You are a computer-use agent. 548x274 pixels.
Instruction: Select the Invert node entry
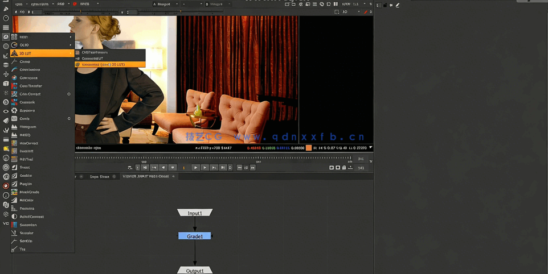(25, 168)
